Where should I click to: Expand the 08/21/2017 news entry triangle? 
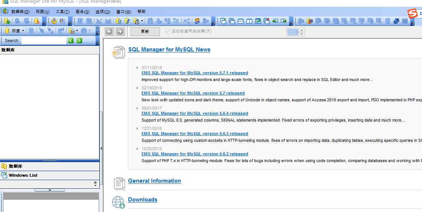[x=137, y=108]
